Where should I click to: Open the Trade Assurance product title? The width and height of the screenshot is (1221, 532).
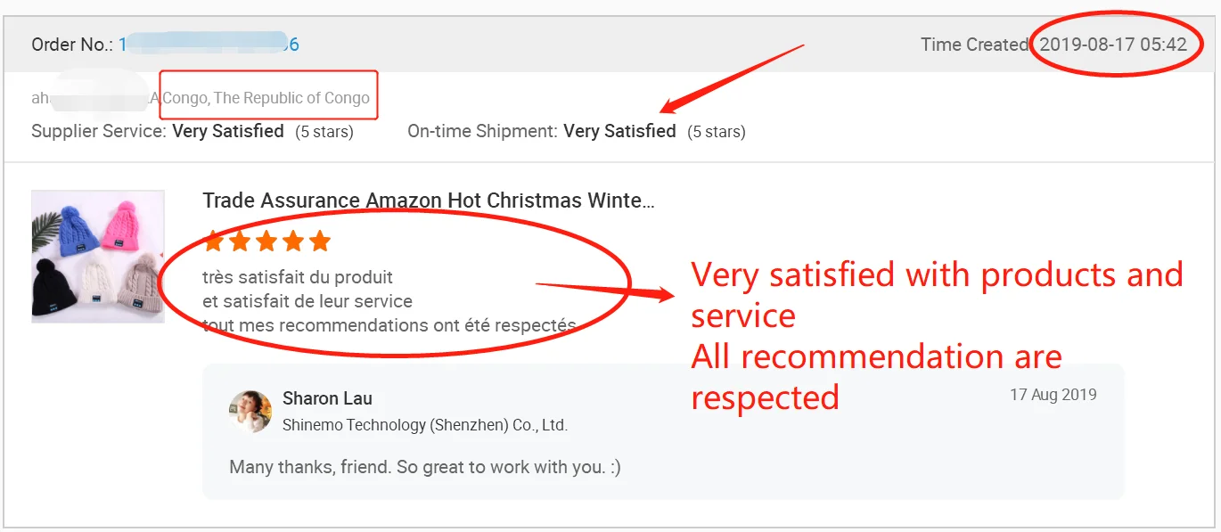coord(428,201)
